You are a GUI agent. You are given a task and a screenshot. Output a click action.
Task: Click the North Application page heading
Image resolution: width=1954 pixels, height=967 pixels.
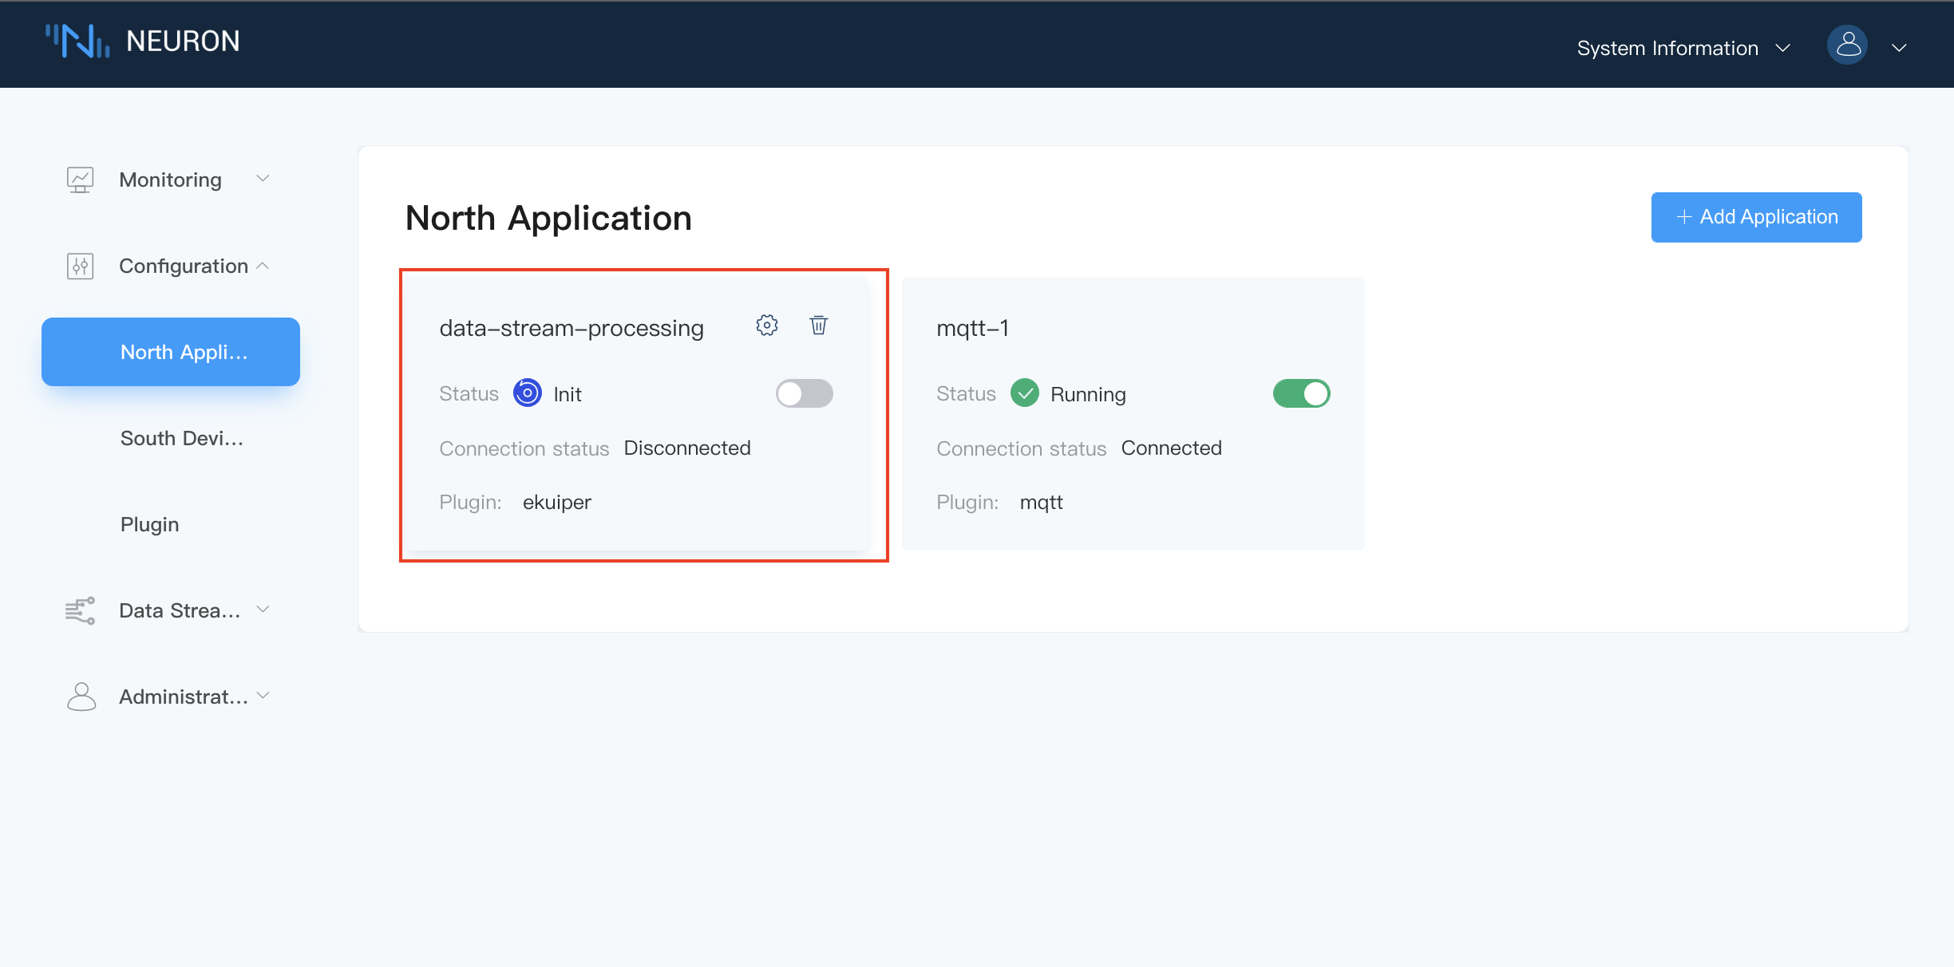click(x=548, y=218)
